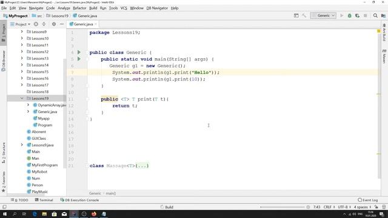Open the DB Navigator menu
This screenshot has width=388, height=218.
(157, 8)
